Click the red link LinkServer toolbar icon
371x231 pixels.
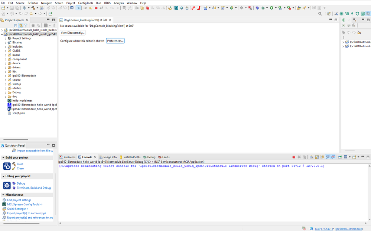[x=193, y=8]
